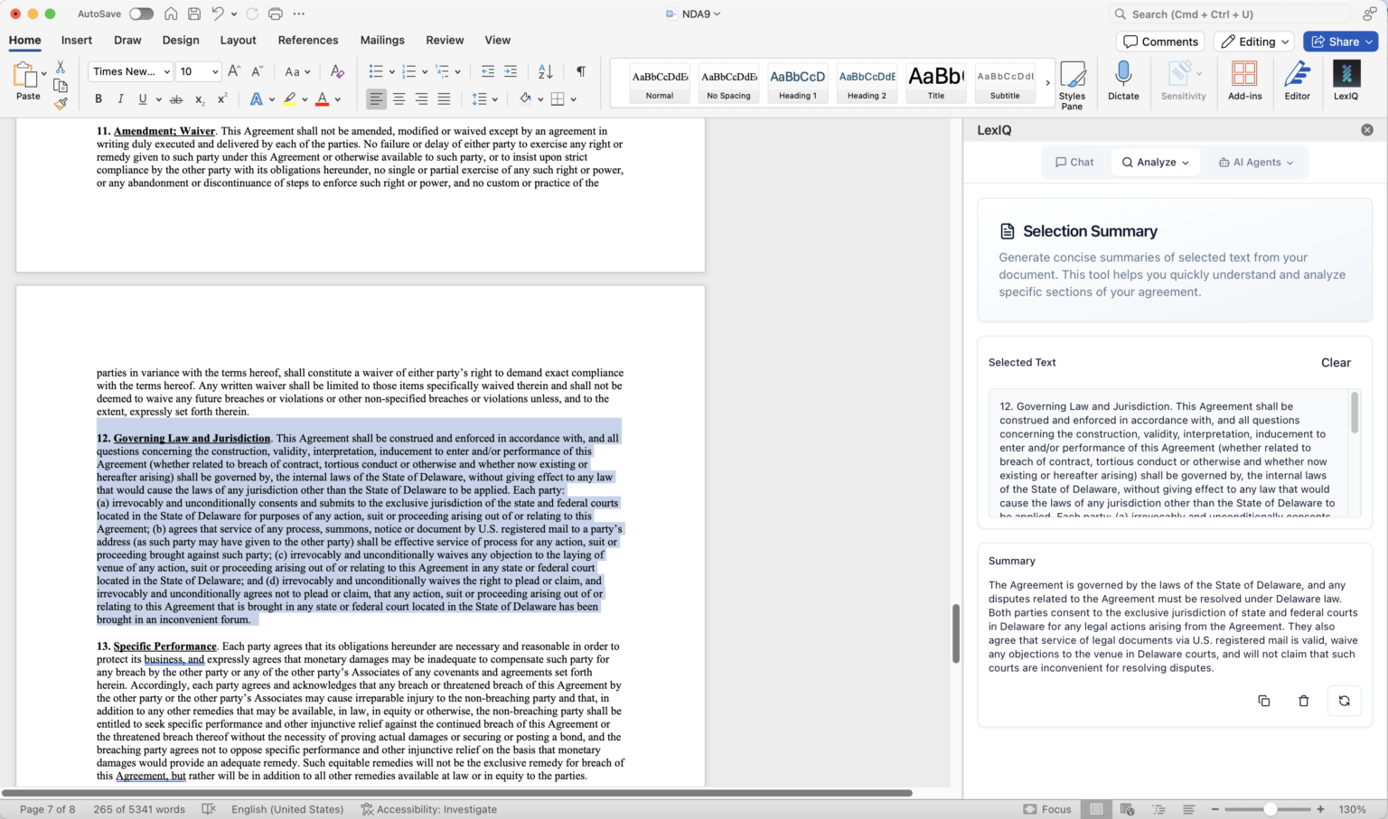1388x819 pixels.
Task: Open the Chat tab in LexIQ
Action: (1074, 162)
